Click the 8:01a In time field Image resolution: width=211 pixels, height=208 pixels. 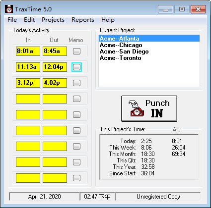point(28,51)
